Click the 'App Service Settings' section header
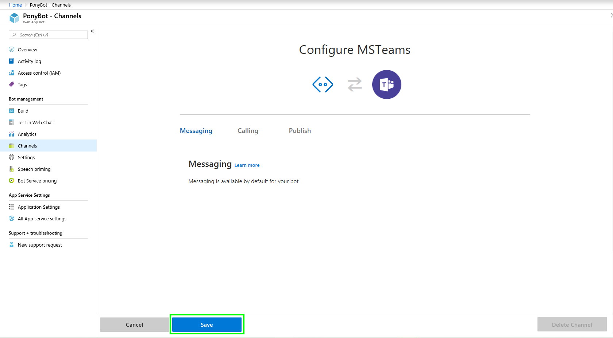The width and height of the screenshot is (613, 338). [x=29, y=195]
